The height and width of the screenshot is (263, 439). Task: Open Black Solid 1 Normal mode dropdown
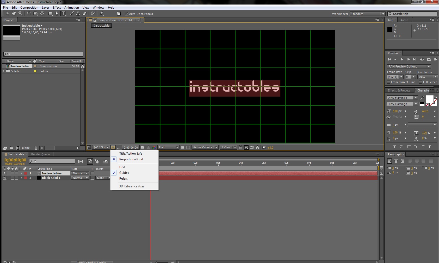80,178
